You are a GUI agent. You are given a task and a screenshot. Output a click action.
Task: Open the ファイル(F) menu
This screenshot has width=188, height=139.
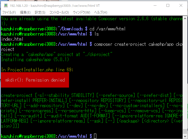pyautogui.click(x=9, y=13)
